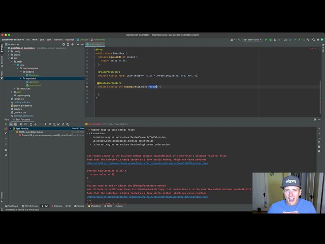Go to next failed test arrow
The image size is (325, 244).
coord(45,124)
